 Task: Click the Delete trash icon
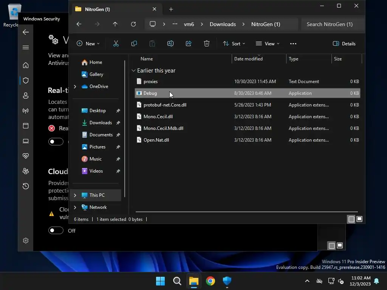click(207, 44)
